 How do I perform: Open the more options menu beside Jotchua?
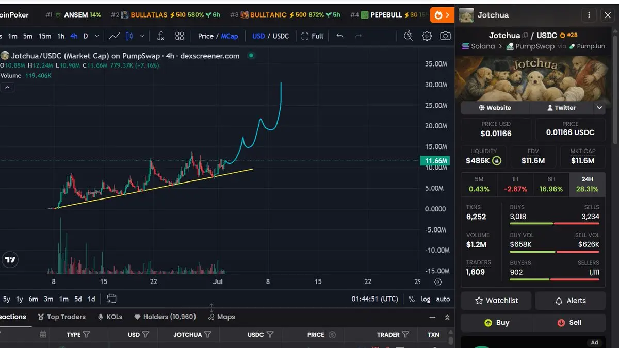point(589,15)
